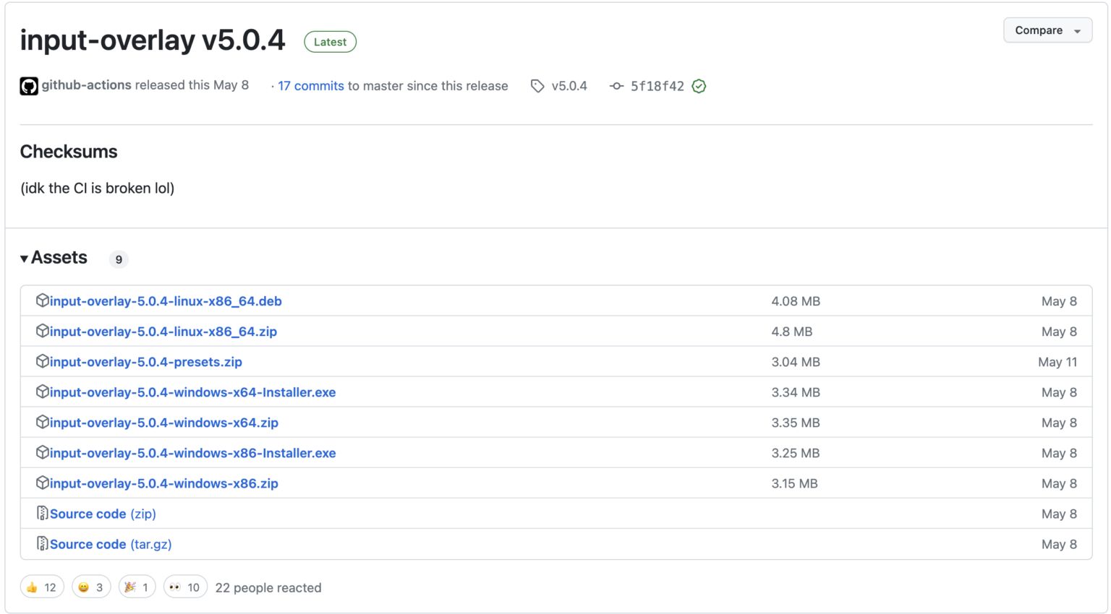Click the commit hash 5f18f42

pos(656,86)
